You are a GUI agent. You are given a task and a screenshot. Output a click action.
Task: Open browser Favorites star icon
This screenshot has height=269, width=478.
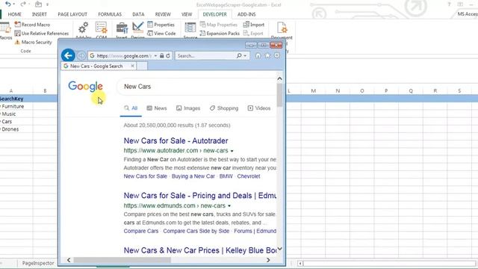pos(267,56)
